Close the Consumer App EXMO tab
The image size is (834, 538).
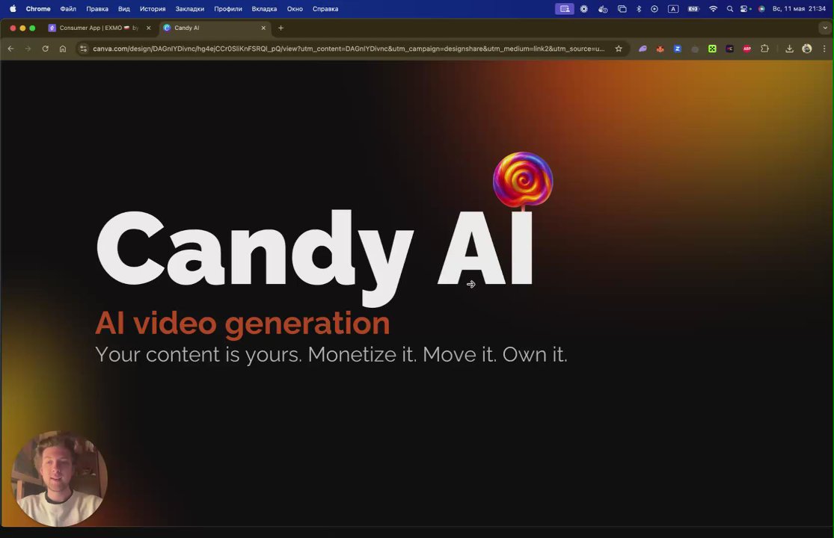click(148, 28)
